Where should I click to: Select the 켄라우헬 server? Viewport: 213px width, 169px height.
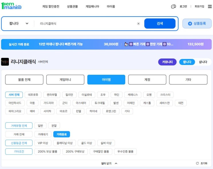coord(52,95)
